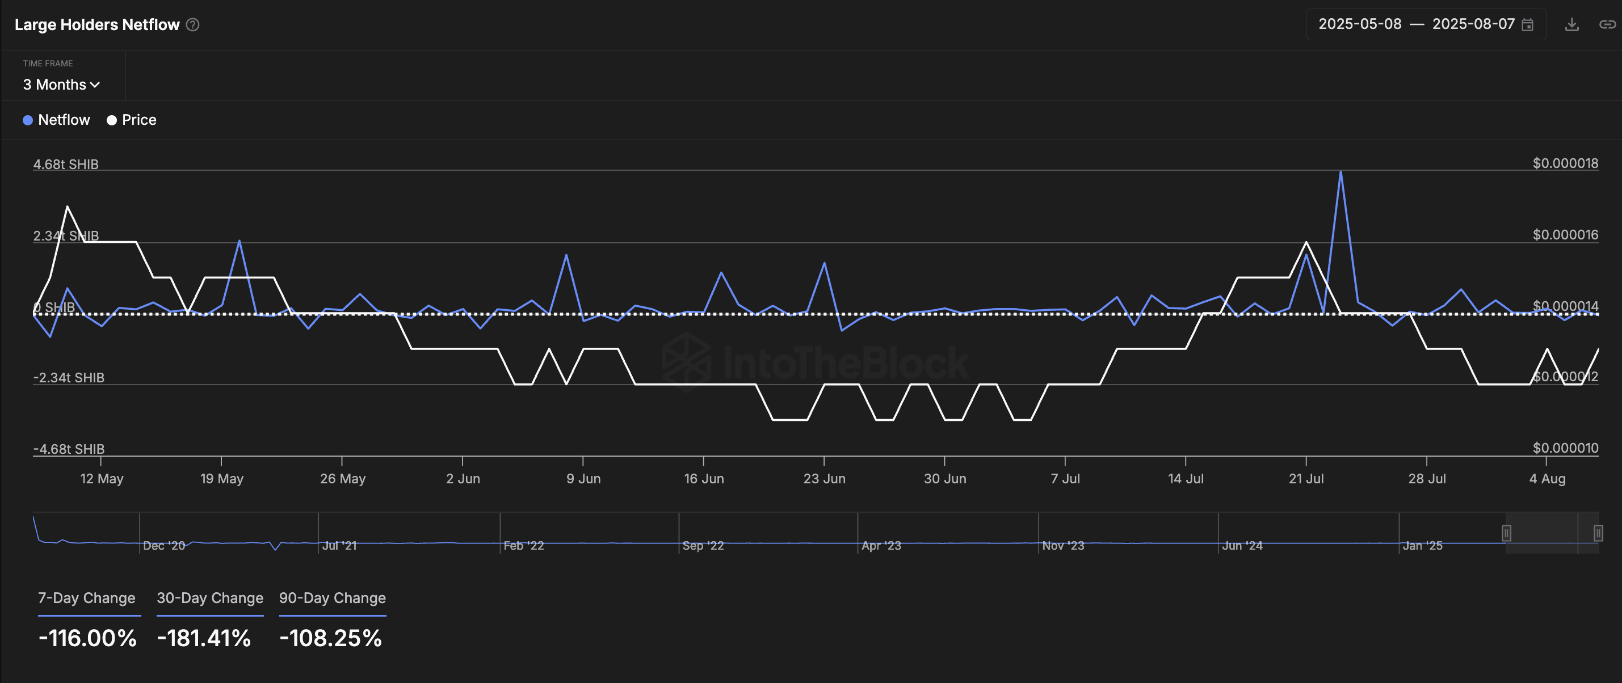Click the IntoTheBlock watermark logo
This screenshot has width=1622, height=683.
click(x=687, y=361)
